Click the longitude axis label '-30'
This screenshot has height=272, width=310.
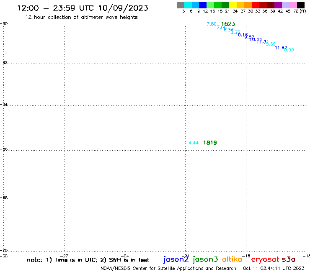pyautogui.click(x=4, y=256)
